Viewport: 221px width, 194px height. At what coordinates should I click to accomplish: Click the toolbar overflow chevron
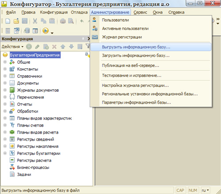pyautogui.click(x=218, y=19)
